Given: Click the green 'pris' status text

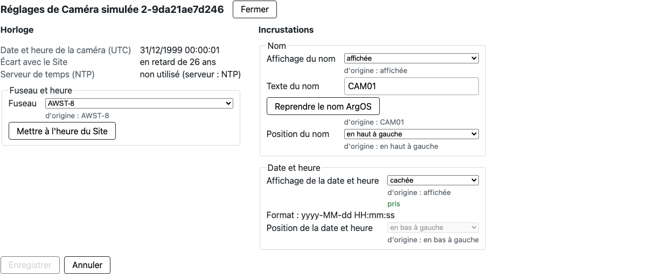Looking at the screenshot, I should click(394, 204).
